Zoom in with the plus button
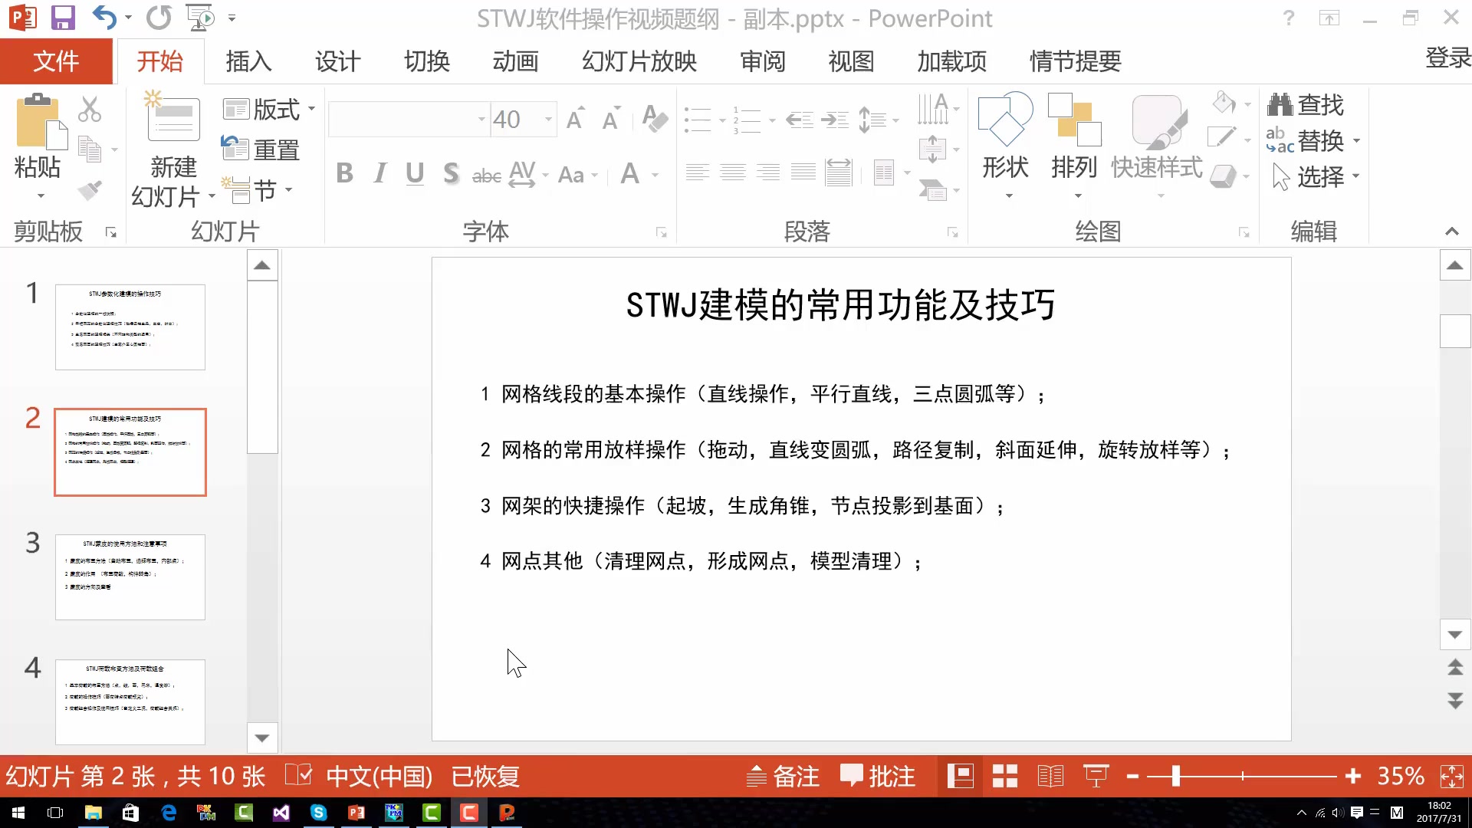1472x828 pixels. (1353, 777)
